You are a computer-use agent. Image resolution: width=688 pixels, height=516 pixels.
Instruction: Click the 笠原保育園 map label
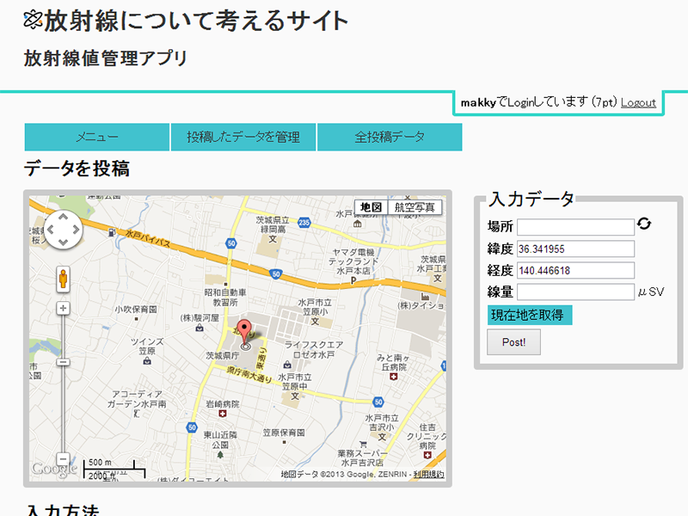click(x=284, y=433)
